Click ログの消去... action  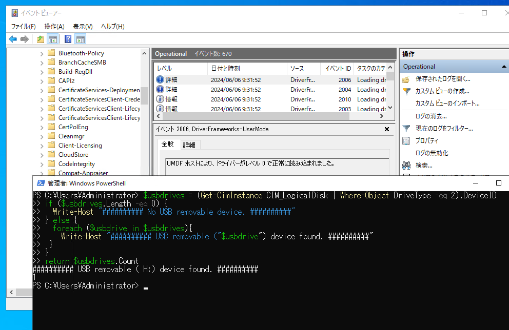431,116
